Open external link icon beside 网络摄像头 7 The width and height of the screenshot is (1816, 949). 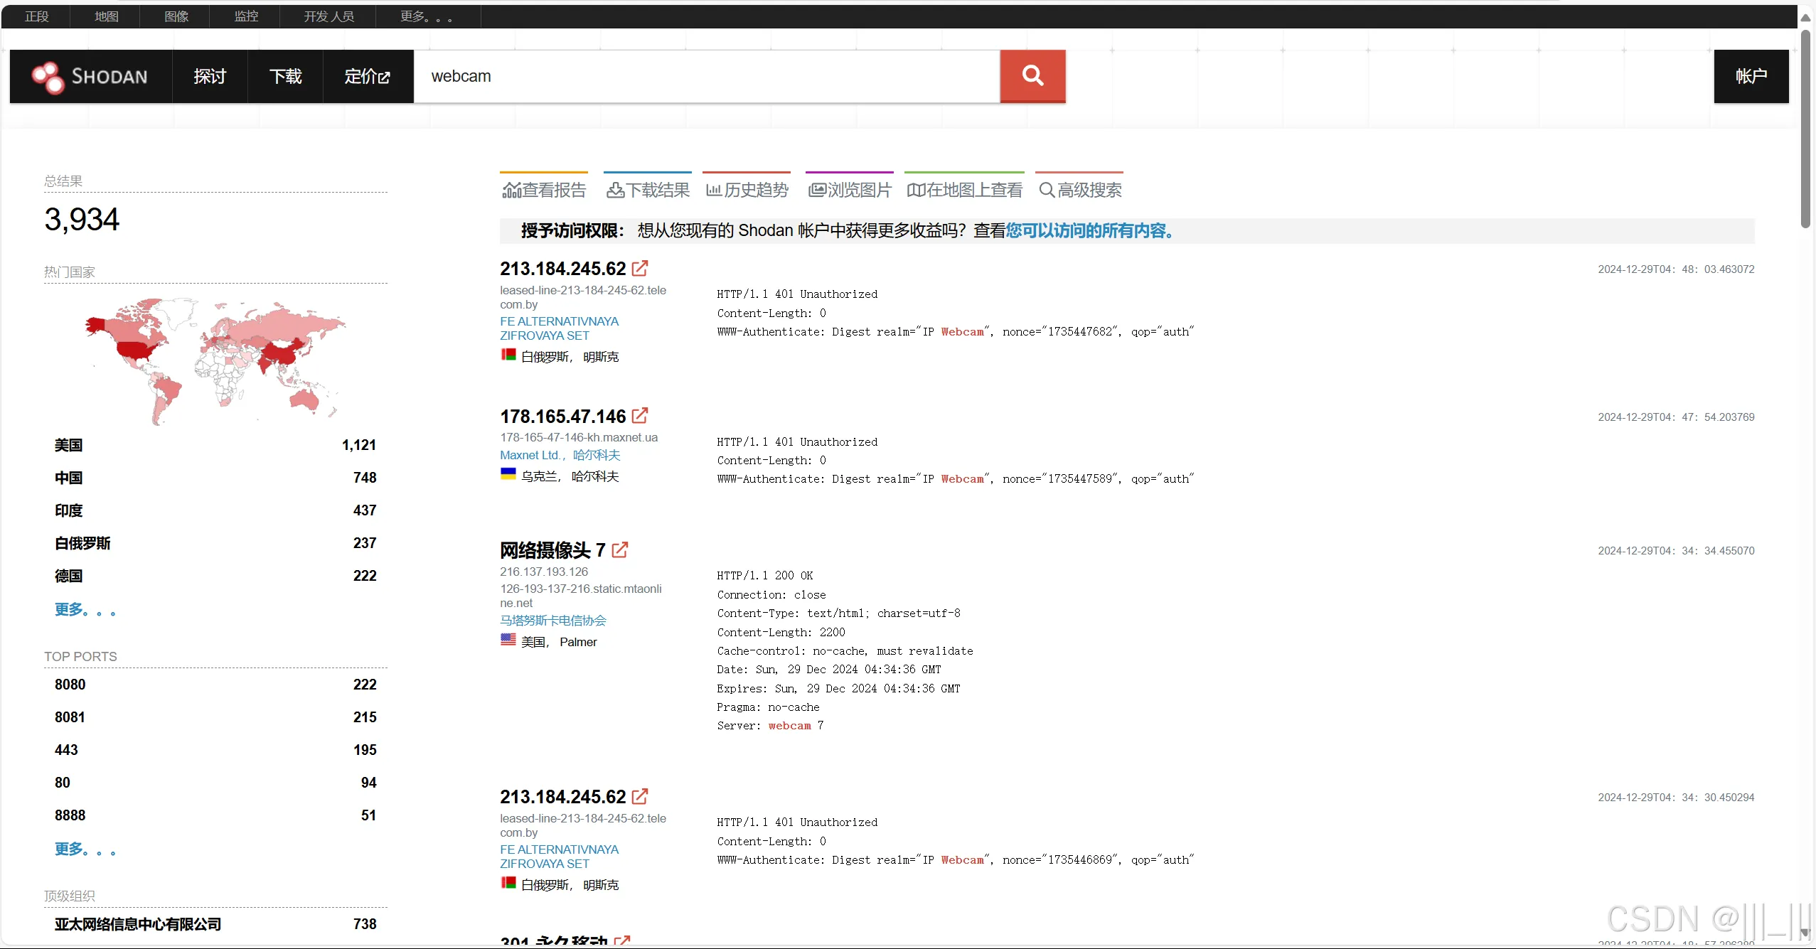619,549
